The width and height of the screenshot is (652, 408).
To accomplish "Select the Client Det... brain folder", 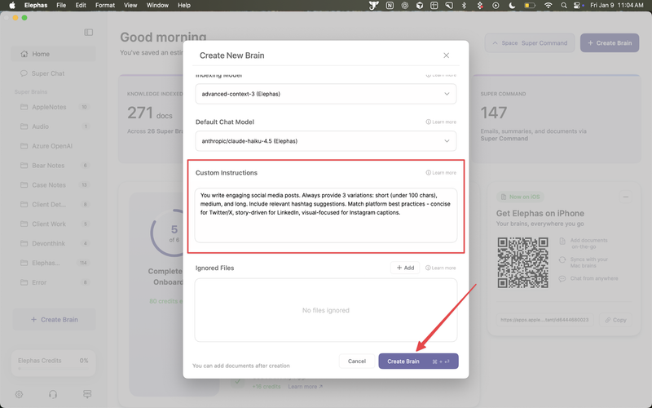I will pos(54,205).
